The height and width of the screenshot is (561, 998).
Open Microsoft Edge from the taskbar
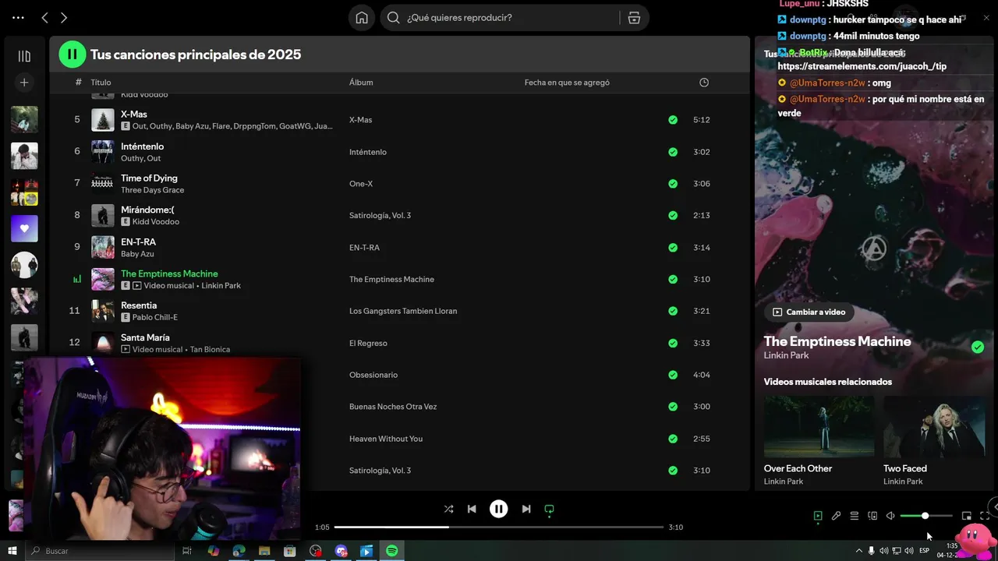coord(239,551)
